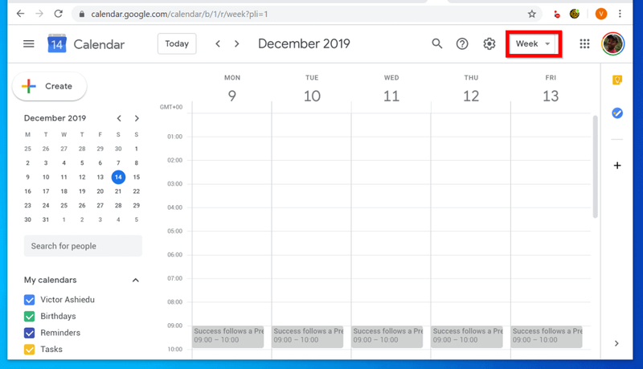Reload the page in browser
The width and height of the screenshot is (643, 369).
(58, 14)
